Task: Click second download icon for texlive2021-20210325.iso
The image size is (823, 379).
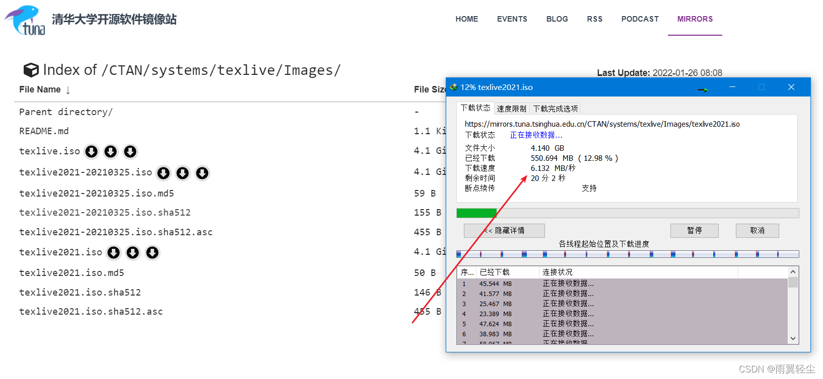Action: [x=183, y=173]
